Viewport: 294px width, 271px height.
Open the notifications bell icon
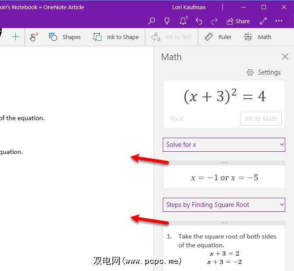183,21
